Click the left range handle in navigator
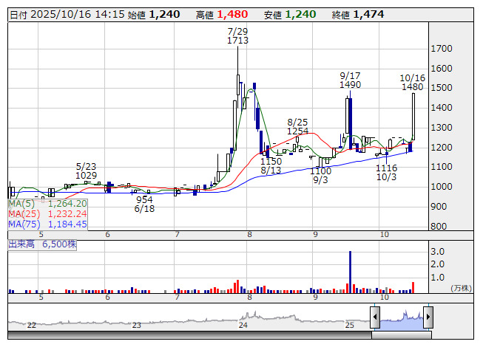 (x=375, y=318)
